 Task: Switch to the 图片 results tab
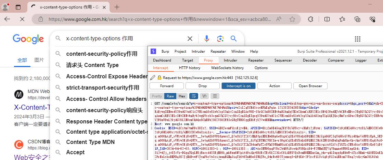click(x=39, y=60)
